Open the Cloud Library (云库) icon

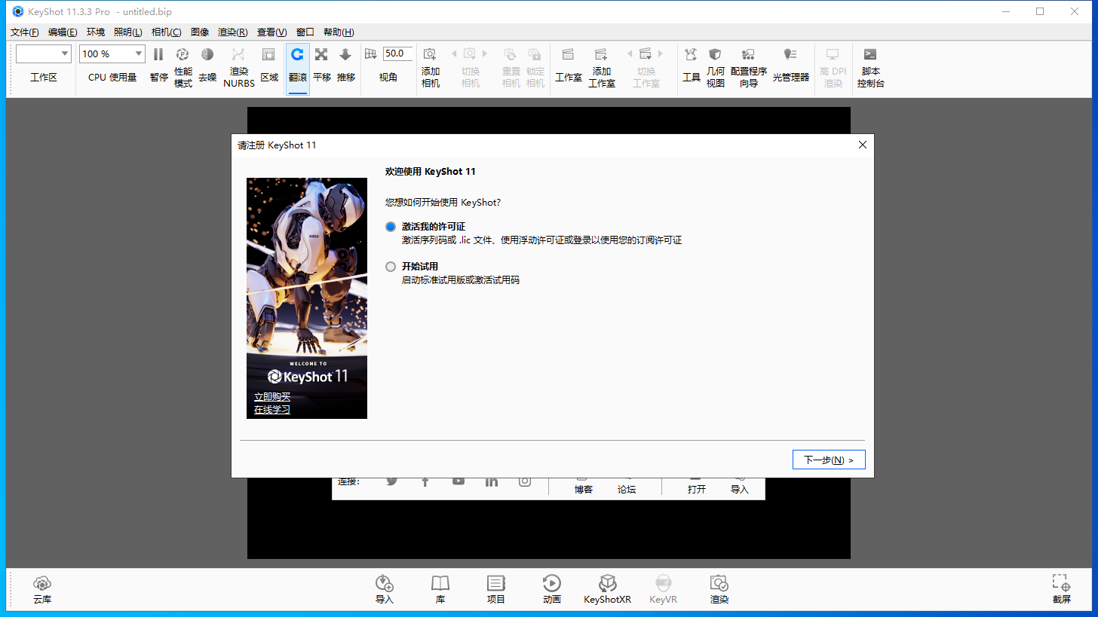[42, 583]
